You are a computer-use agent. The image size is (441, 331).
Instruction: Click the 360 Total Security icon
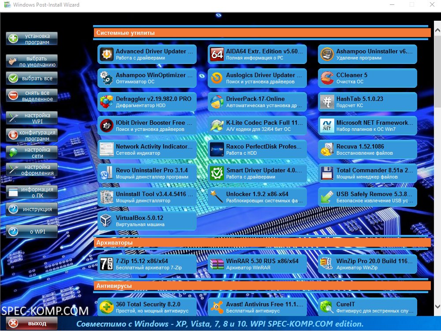107,307
